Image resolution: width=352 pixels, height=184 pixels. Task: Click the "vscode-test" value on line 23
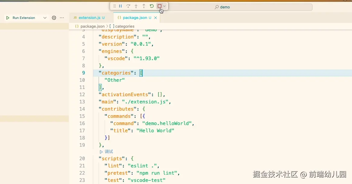click(x=147, y=180)
